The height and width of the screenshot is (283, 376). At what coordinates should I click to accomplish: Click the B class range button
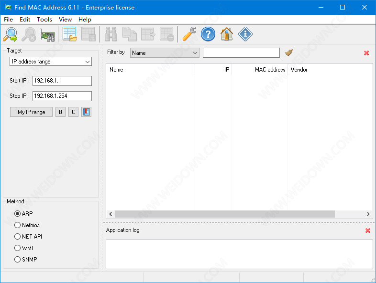point(60,112)
